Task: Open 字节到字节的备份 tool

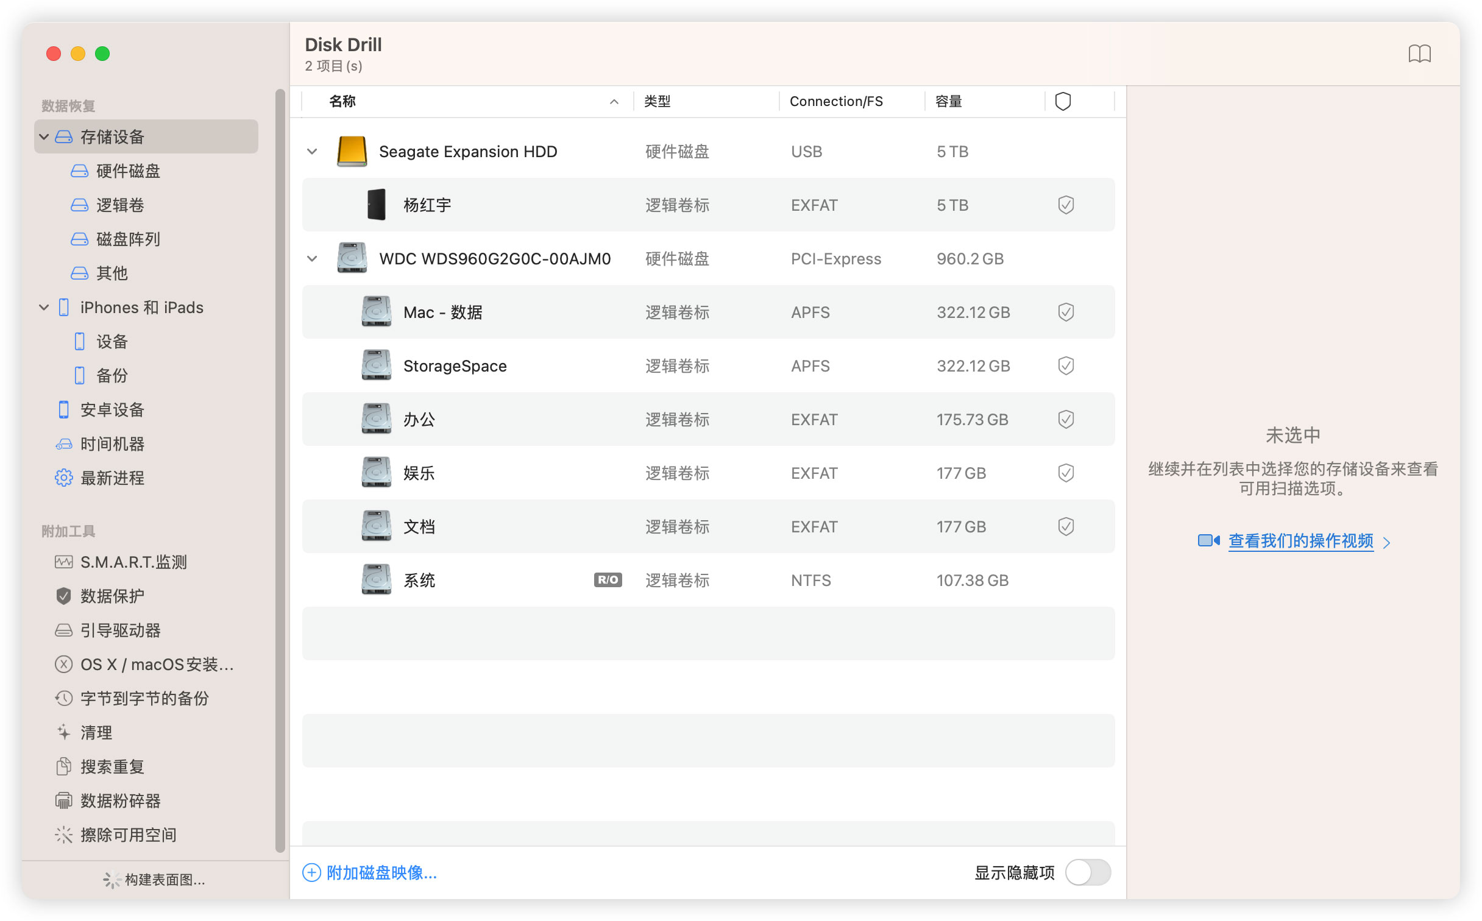Action: pos(132,698)
